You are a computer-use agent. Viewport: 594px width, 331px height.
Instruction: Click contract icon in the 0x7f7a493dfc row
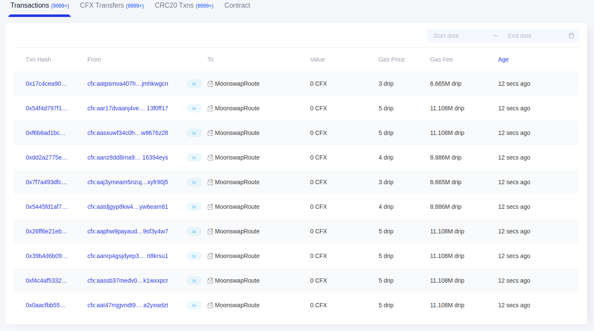210,182
